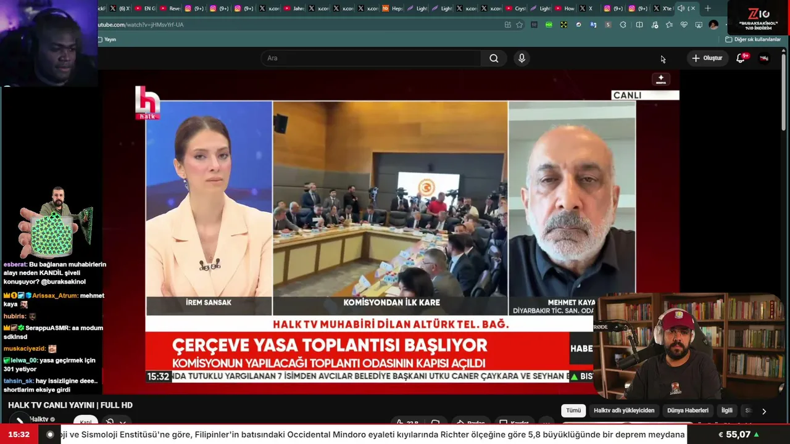Click chat username leiwa_00

point(24,360)
